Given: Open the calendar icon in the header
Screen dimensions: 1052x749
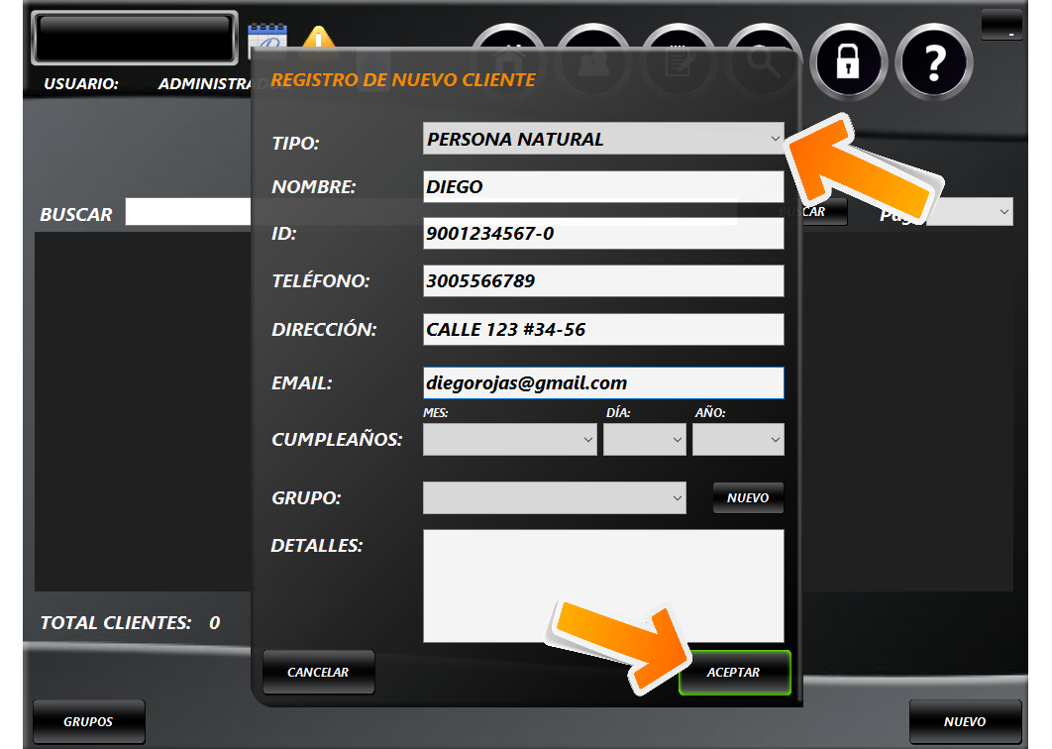Looking at the screenshot, I should tap(265, 38).
